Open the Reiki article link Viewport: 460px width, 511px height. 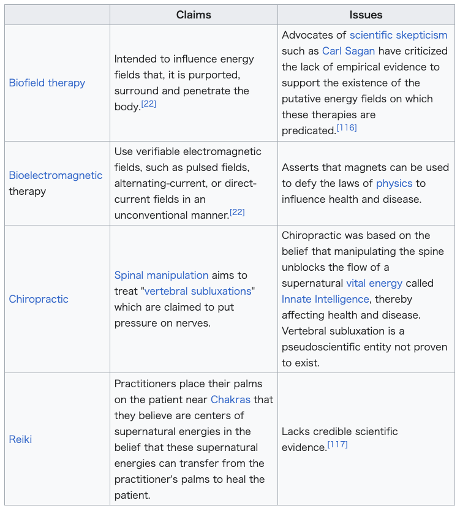tap(20, 439)
